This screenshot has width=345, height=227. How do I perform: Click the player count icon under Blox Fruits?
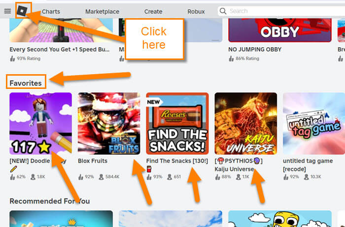tap(101, 177)
